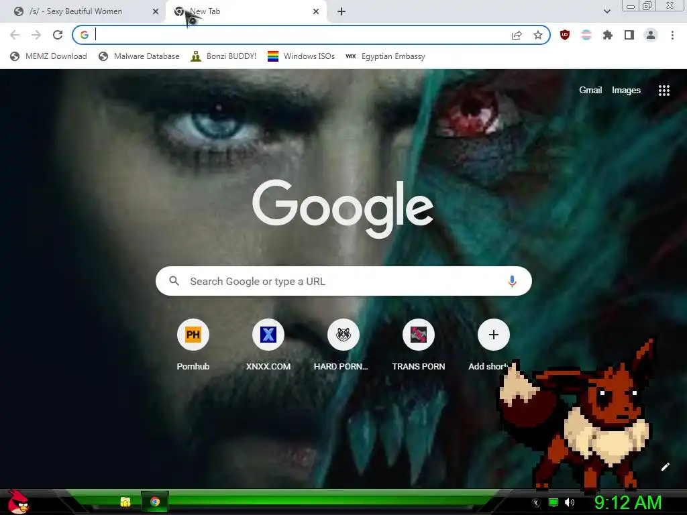Click the Search Google or type a URL box
The image size is (687, 515).
pos(343,281)
